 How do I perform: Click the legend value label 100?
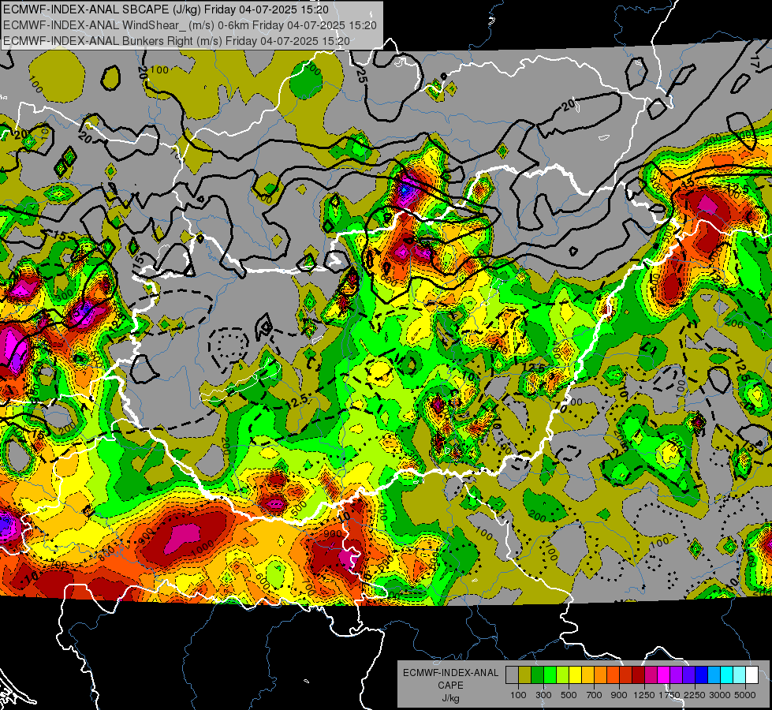(x=518, y=695)
